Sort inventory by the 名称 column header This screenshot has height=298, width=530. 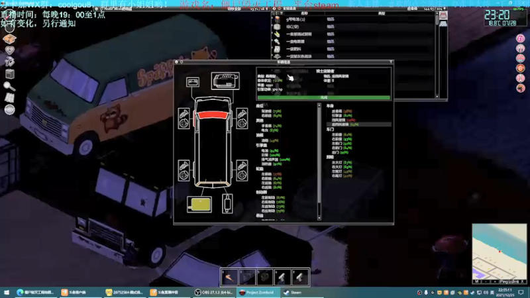(304, 13)
